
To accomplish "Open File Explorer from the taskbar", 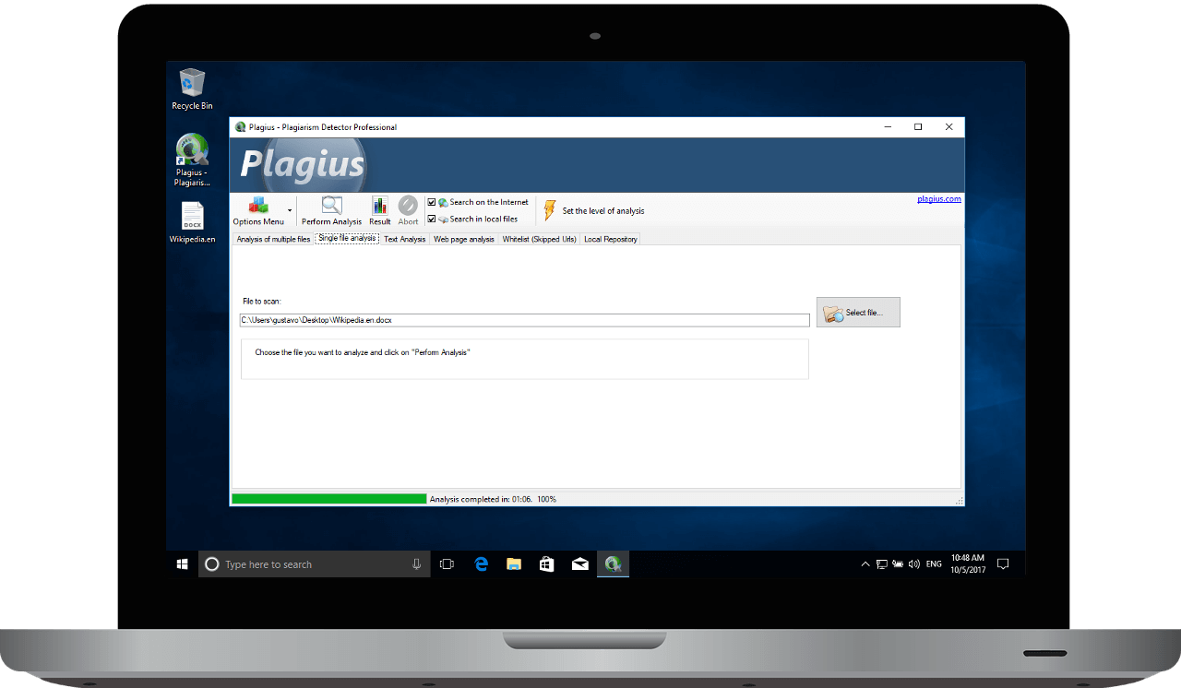I will point(514,564).
